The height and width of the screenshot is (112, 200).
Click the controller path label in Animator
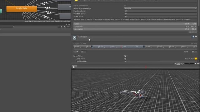(x=47, y=21)
